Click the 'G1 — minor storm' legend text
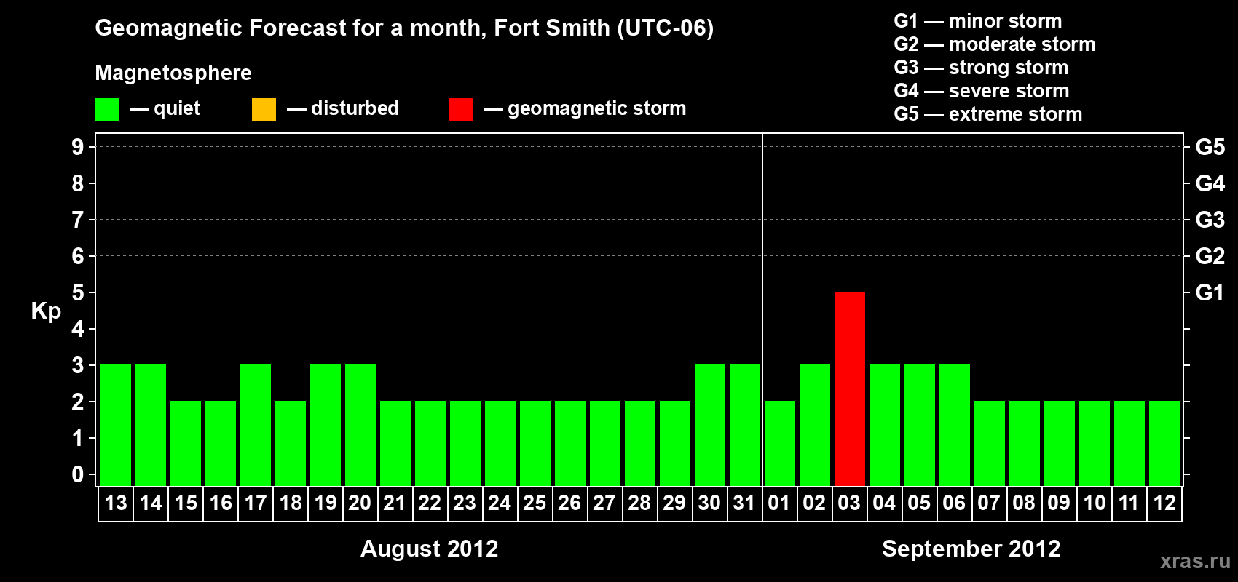The width and height of the screenshot is (1238, 582). (978, 21)
